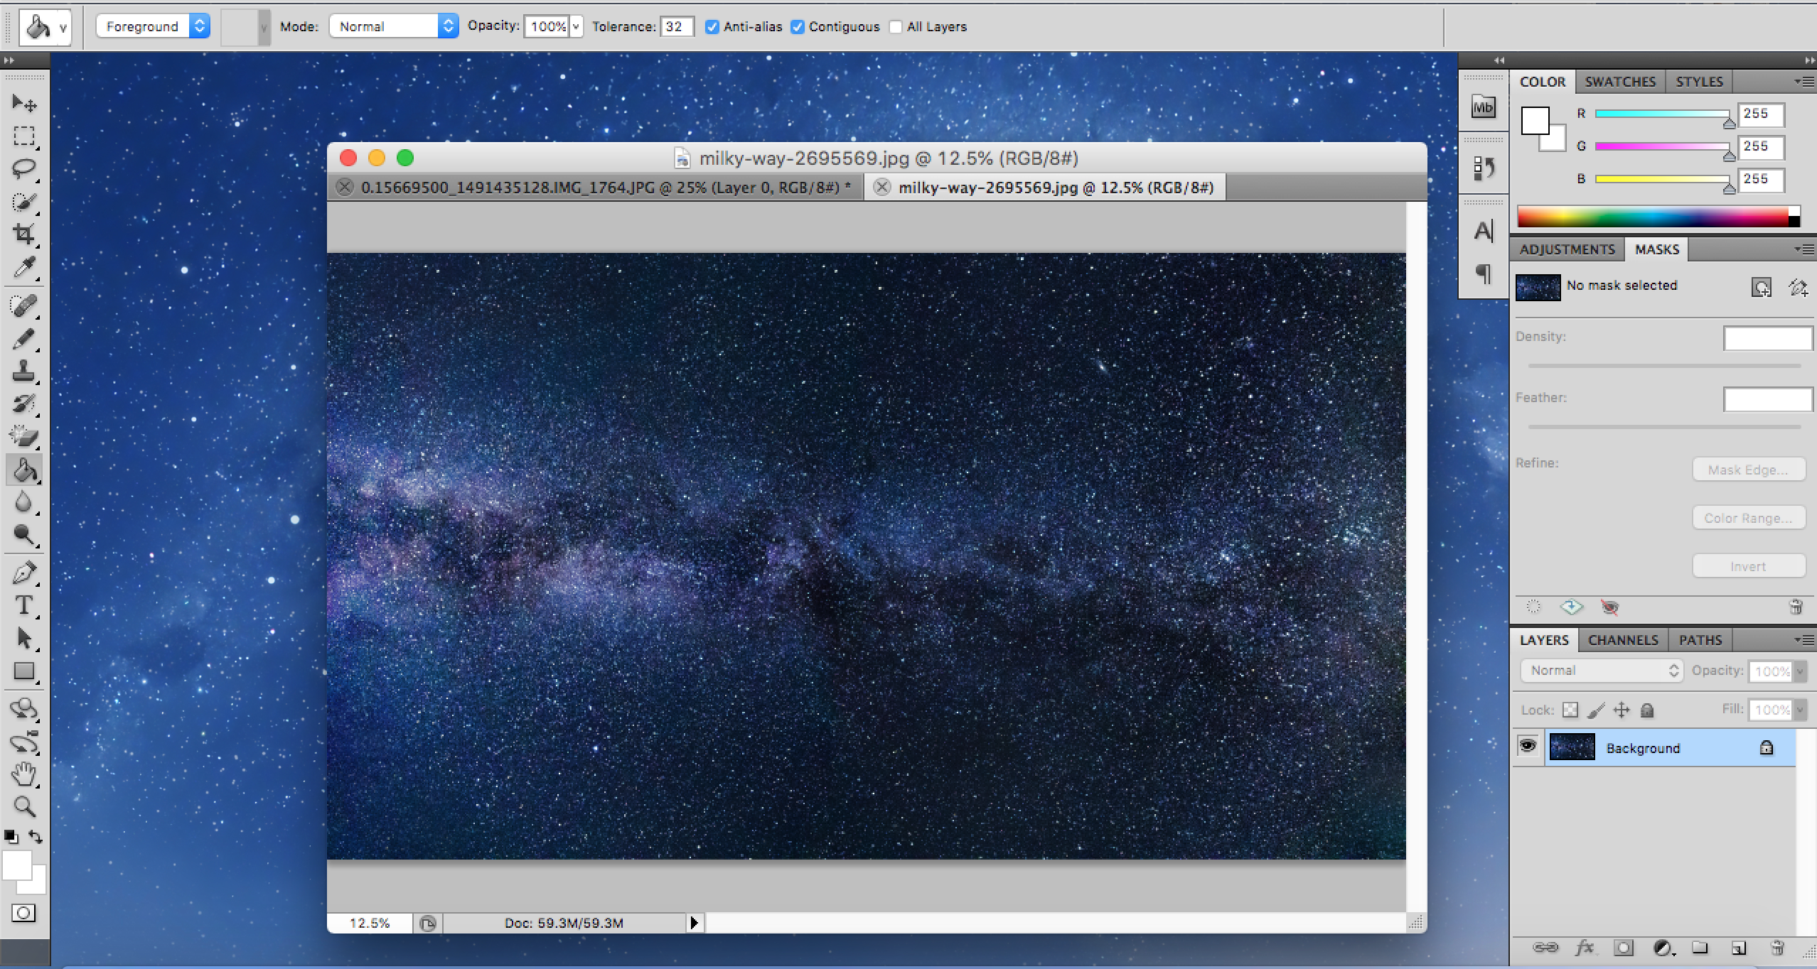The width and height of the screenshot is (1817, 969).
Task: Click the color spectrum ramp
Action: [x=1653, y=216]
